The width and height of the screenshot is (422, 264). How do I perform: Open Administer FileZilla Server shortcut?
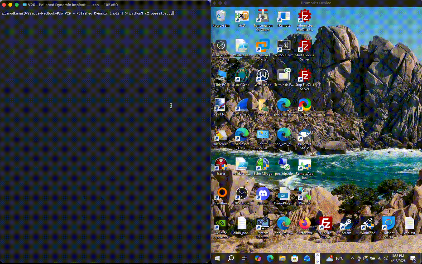click(x=305, y=20)
